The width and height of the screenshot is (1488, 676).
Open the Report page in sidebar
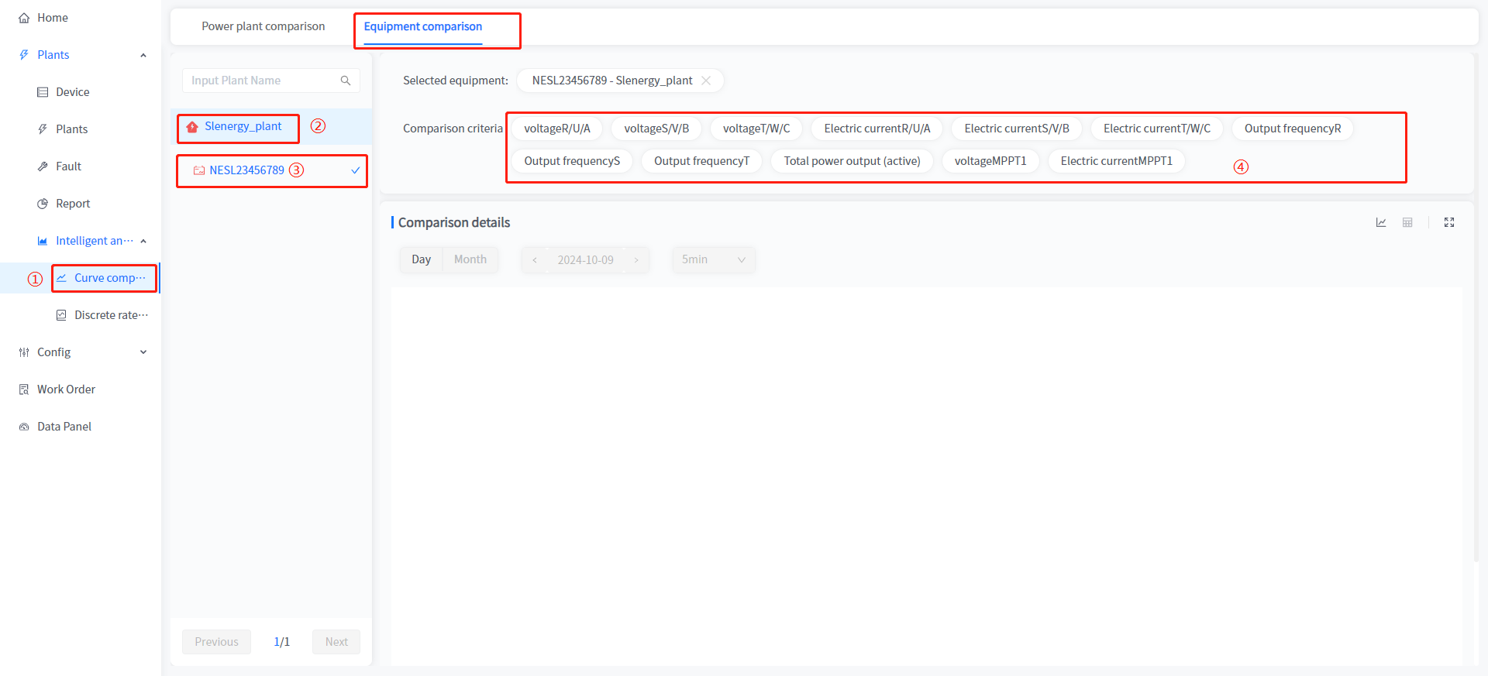[73, 204]
